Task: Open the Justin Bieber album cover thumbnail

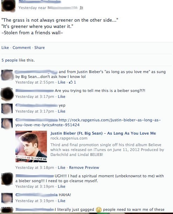Action: (x=31, y=147)
